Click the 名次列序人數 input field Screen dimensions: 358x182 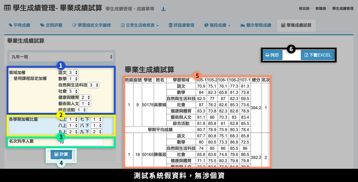(81, 142)
